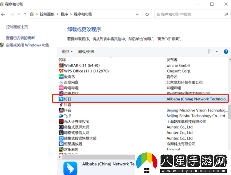Image resolution: width=231 pixels, height=175 pixels.
Task: Click the control panel icon in address bar
Action: pos(32,14)
